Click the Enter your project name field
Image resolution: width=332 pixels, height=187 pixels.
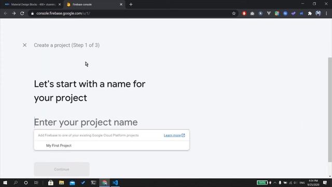click(112, 123)
